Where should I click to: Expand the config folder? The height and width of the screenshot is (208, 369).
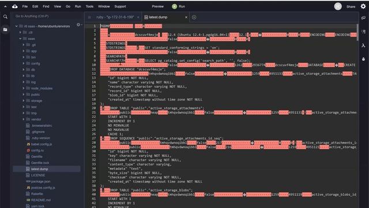(24, 64)
